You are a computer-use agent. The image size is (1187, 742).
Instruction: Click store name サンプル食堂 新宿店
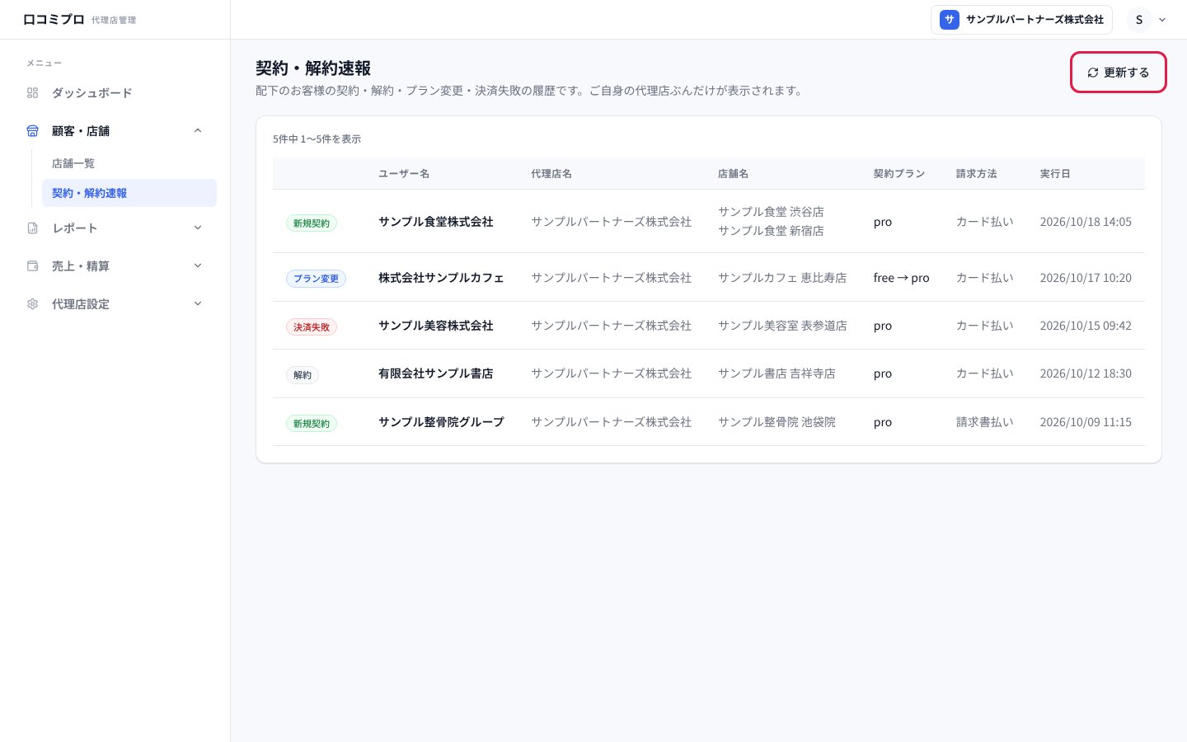tap(771, 231)
